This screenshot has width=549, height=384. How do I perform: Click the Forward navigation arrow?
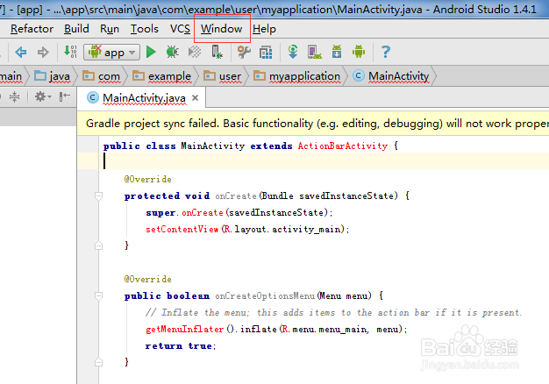43,52
